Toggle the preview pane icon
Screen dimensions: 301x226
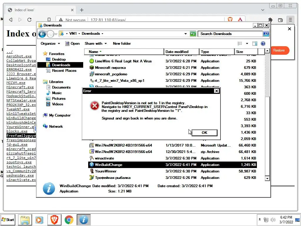(255, 44)
